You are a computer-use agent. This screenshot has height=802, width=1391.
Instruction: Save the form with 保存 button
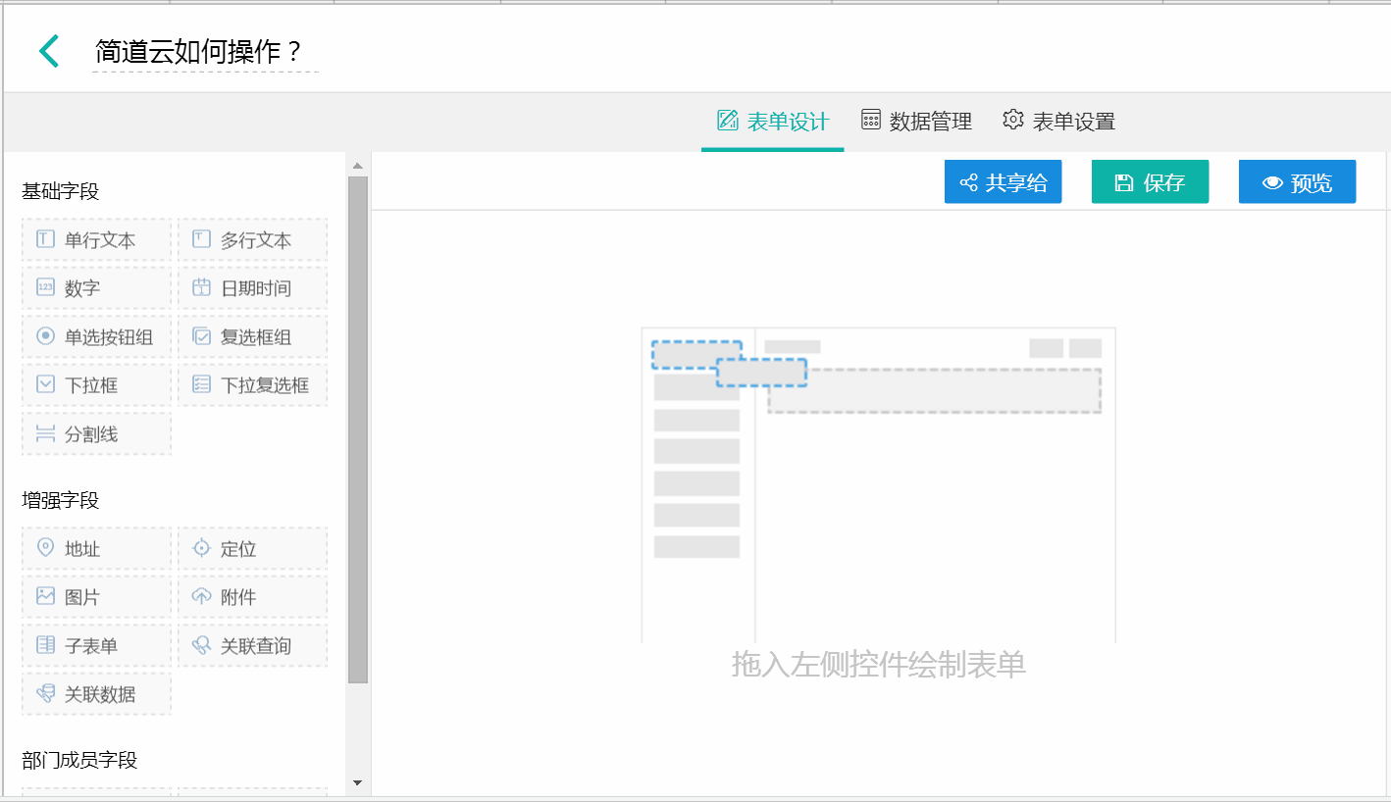point(1150,182)
